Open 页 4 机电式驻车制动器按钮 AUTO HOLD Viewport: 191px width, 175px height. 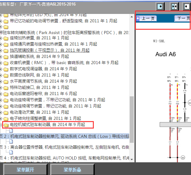[64, 158]
